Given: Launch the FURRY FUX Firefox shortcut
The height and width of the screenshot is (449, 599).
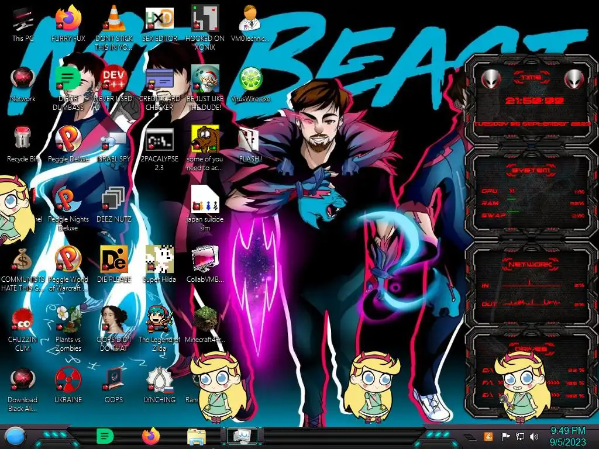Looking at the screenshot, I should (x=68, y=25).
